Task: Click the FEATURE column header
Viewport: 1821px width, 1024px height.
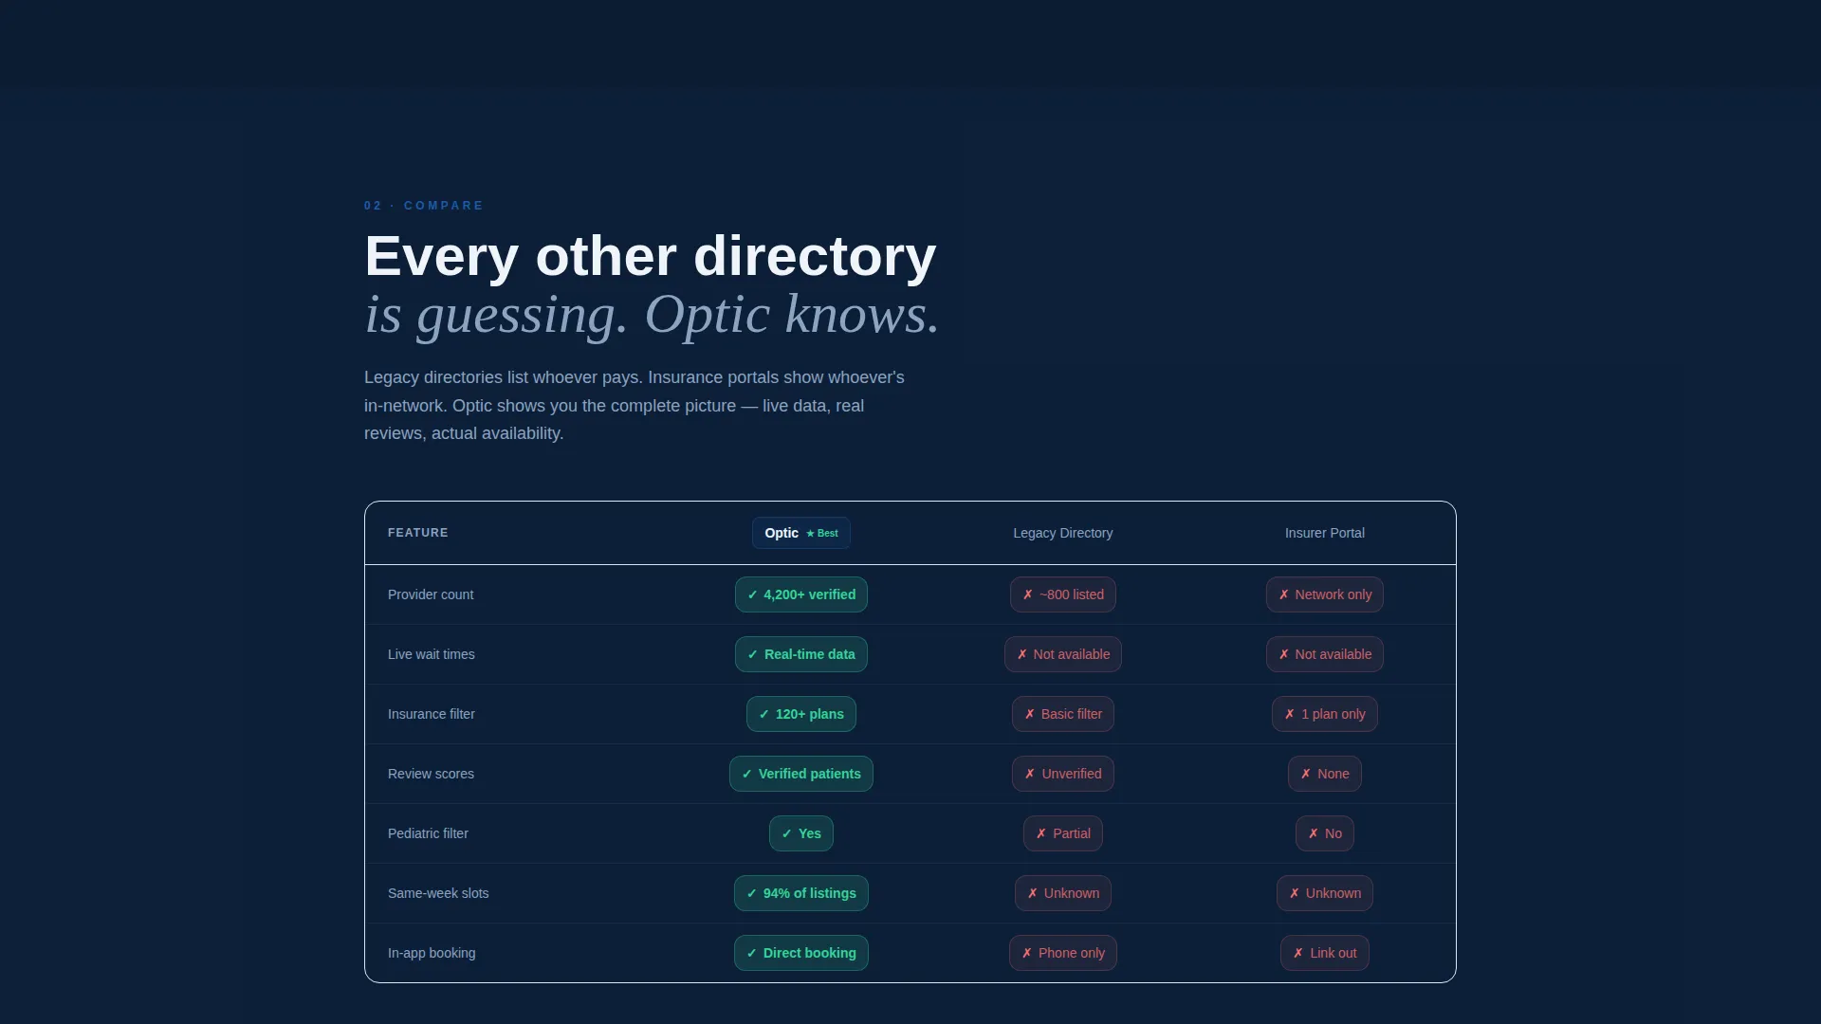Action: [x=418, y=533]
